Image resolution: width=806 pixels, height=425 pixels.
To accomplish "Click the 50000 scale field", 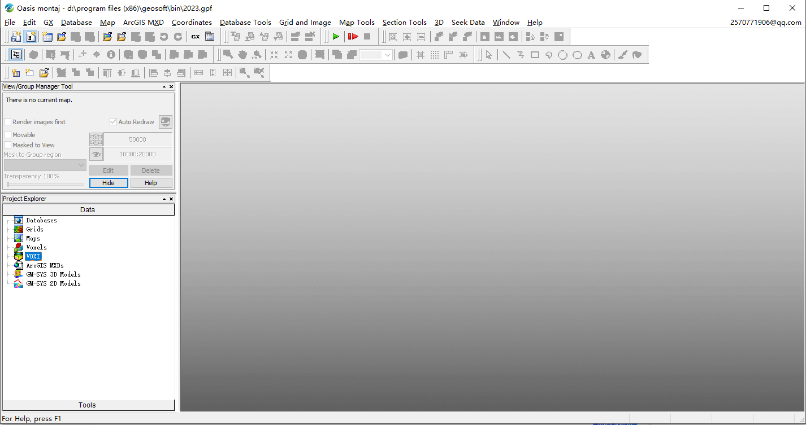I will tap(138, 139).
